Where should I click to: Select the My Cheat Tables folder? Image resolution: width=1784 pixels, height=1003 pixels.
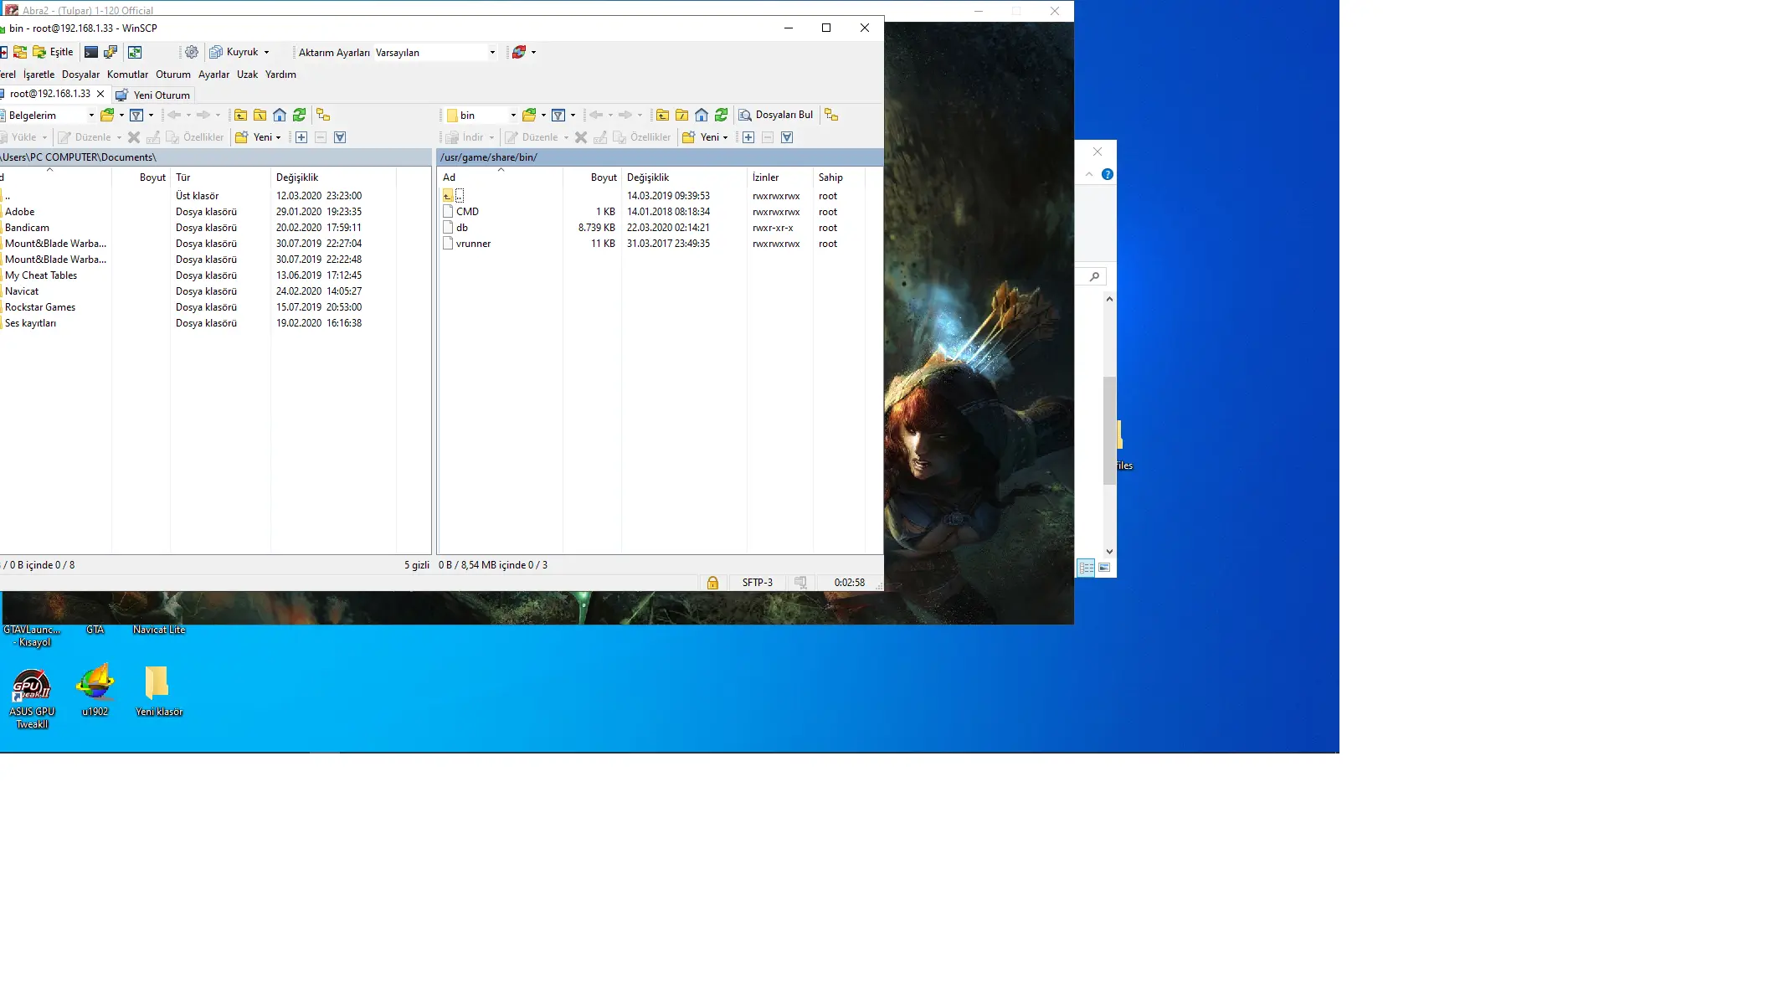click(x=40, y=275)
